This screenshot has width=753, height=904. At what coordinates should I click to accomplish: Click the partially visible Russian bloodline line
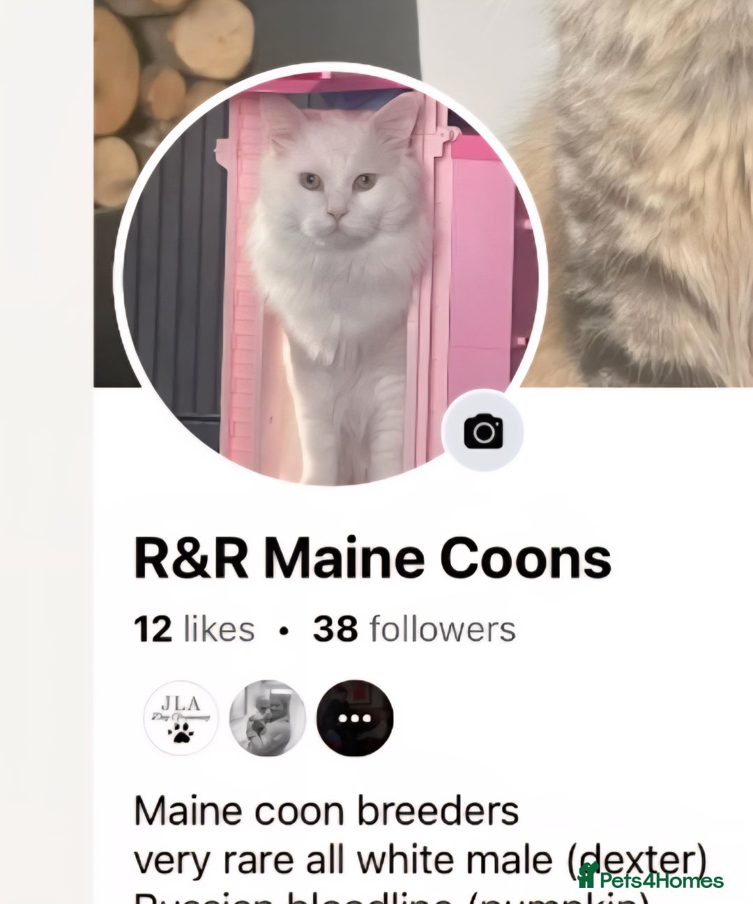point(390,897)
